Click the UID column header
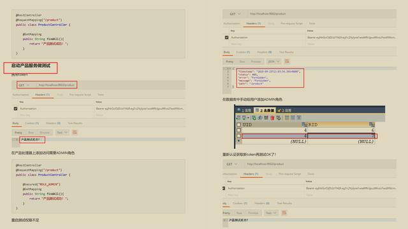Screen dimensions: 408x229 pyautogui.click(x=274, y=125)
